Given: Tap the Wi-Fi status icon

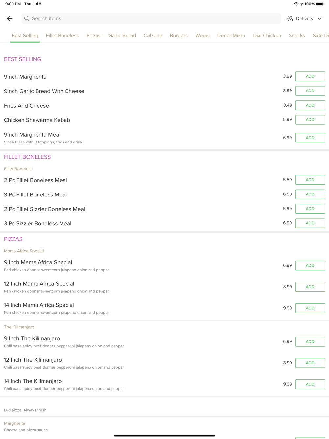Looking at the screenshot, I should [296, 4].
